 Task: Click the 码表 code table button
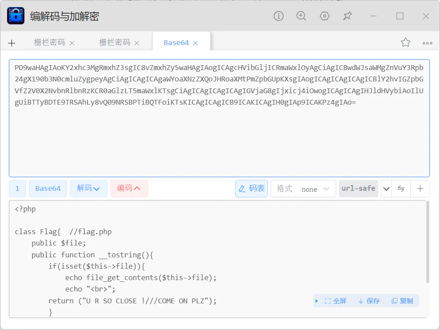(251, 189)
